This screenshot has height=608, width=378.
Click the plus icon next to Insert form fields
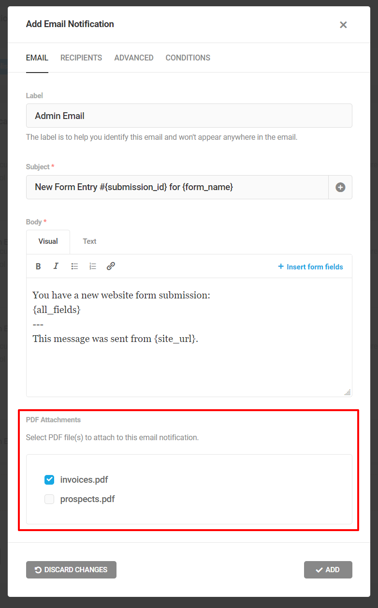point(280,267)
